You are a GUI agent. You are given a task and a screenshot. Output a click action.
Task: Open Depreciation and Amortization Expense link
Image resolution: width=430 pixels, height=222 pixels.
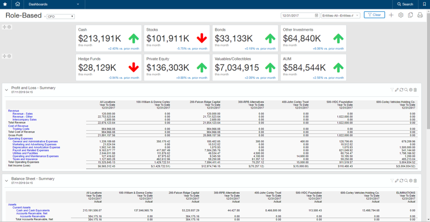click(x=36, y=147)
